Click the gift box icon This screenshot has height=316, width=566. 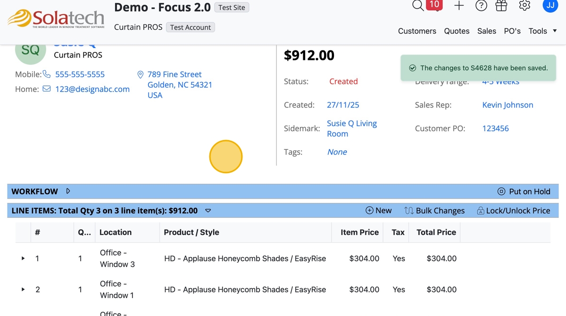501,6
